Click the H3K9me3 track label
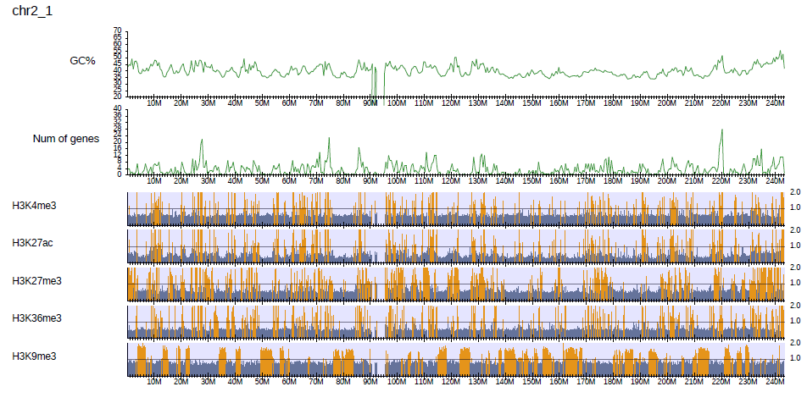Screen dimensions: 807x403 [x=34, y=356]
